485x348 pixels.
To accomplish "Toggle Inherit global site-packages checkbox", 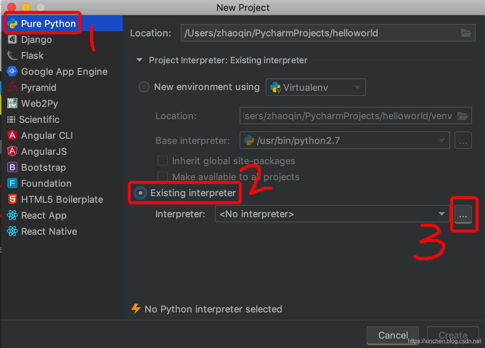I will tap(162, 161).
